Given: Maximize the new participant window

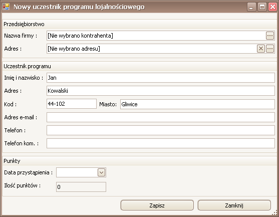Looking at the screenshot, I should pyautogui.click(x=262, y=7).
